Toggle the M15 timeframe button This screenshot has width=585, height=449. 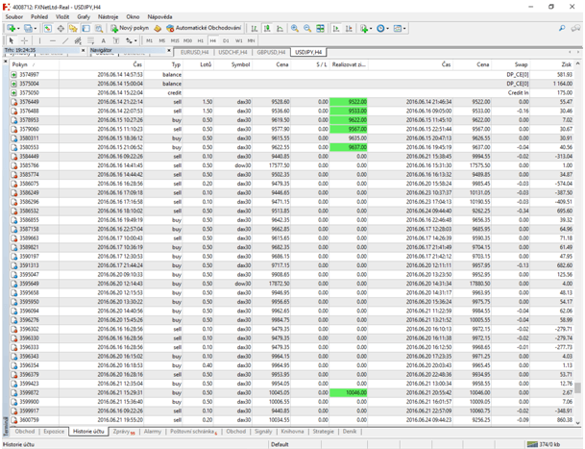(175, 40)
